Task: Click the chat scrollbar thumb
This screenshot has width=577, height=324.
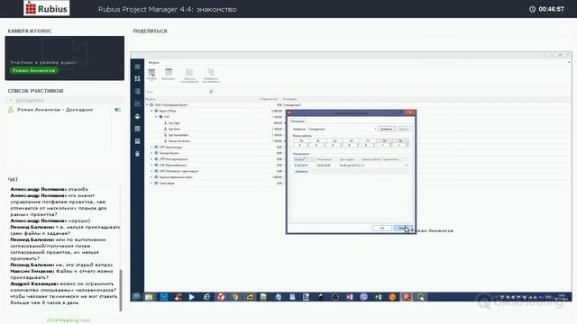Action: click(121, 291)
